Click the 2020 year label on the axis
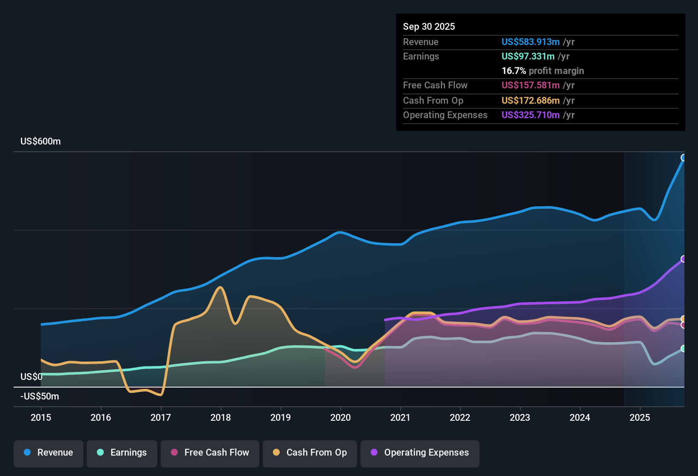 coord(340,418)
